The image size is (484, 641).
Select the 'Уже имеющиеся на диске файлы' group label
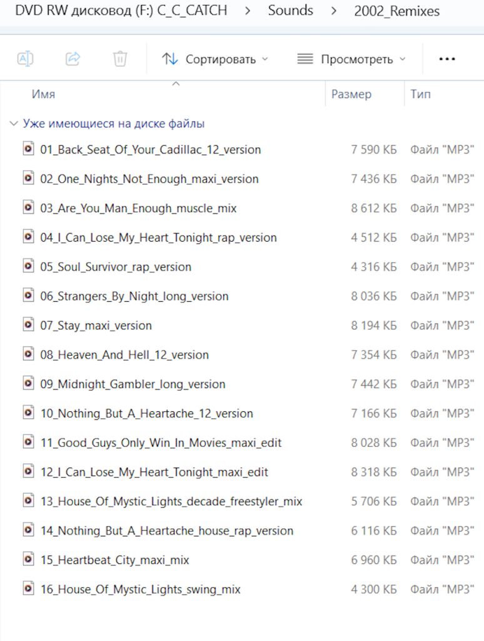tap(114, 123)
